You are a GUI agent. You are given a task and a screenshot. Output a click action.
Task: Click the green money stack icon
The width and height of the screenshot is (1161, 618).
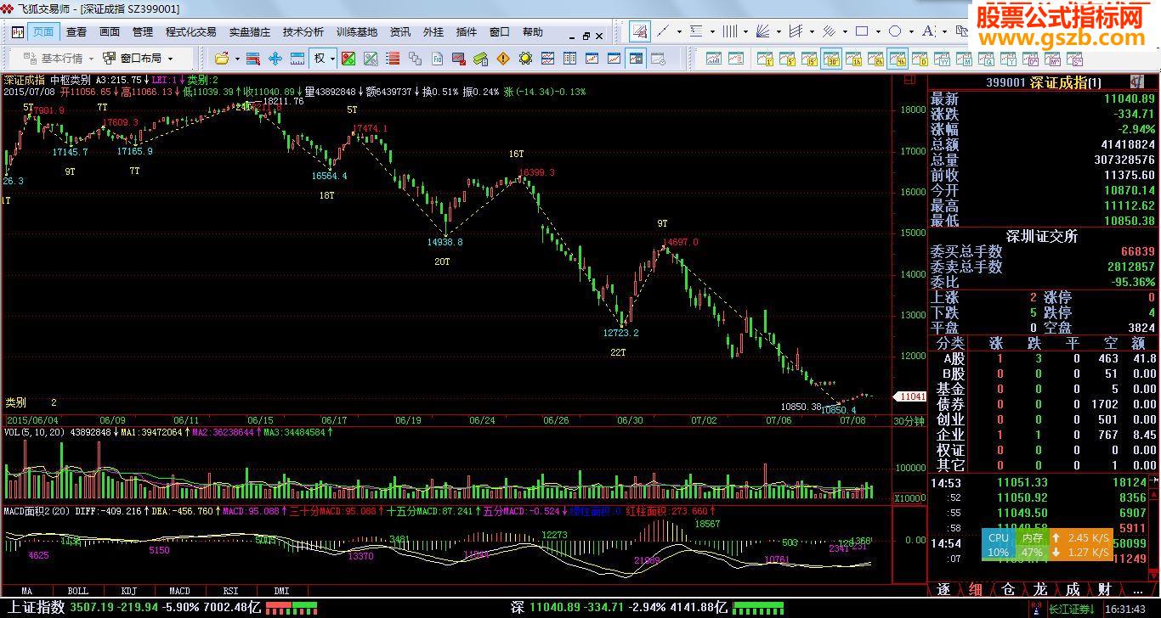click(481, 59)
